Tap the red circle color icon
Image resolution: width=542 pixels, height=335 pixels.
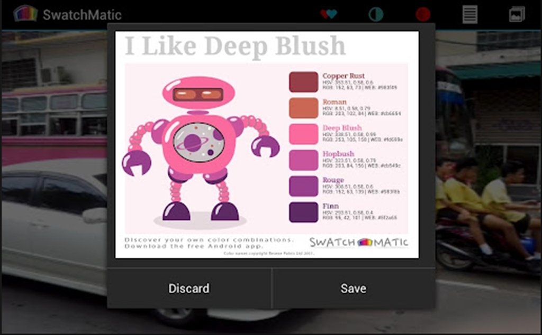(423, 14)
